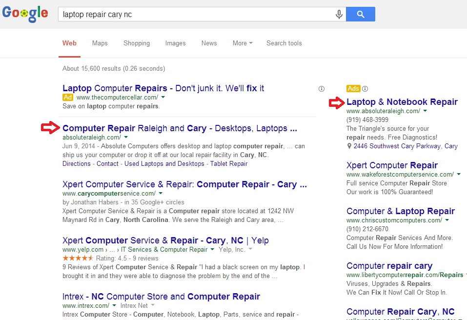
Task: Click www.libertycomputerrepair.com/Repairs URL
Action: click(x=405, y=275)
